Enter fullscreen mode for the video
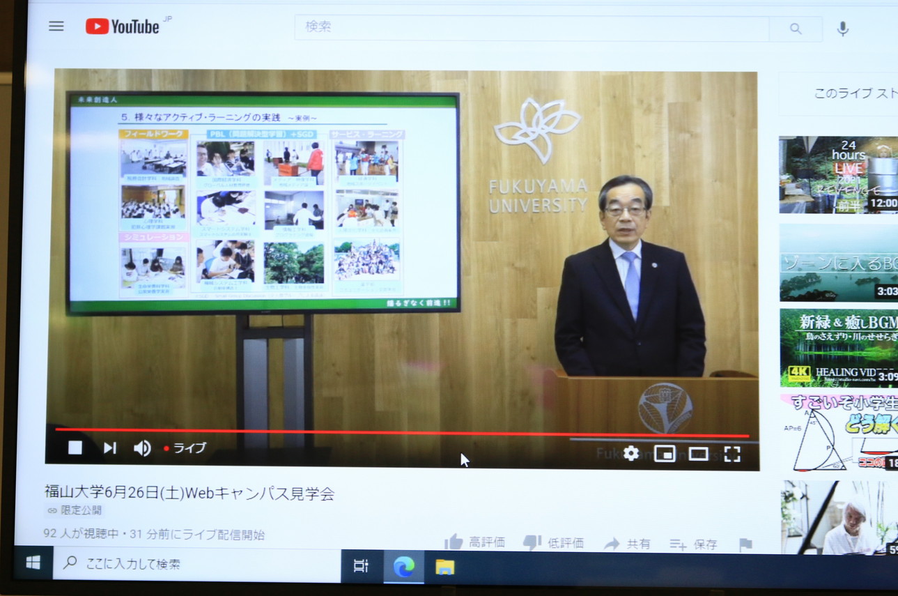 731,454
